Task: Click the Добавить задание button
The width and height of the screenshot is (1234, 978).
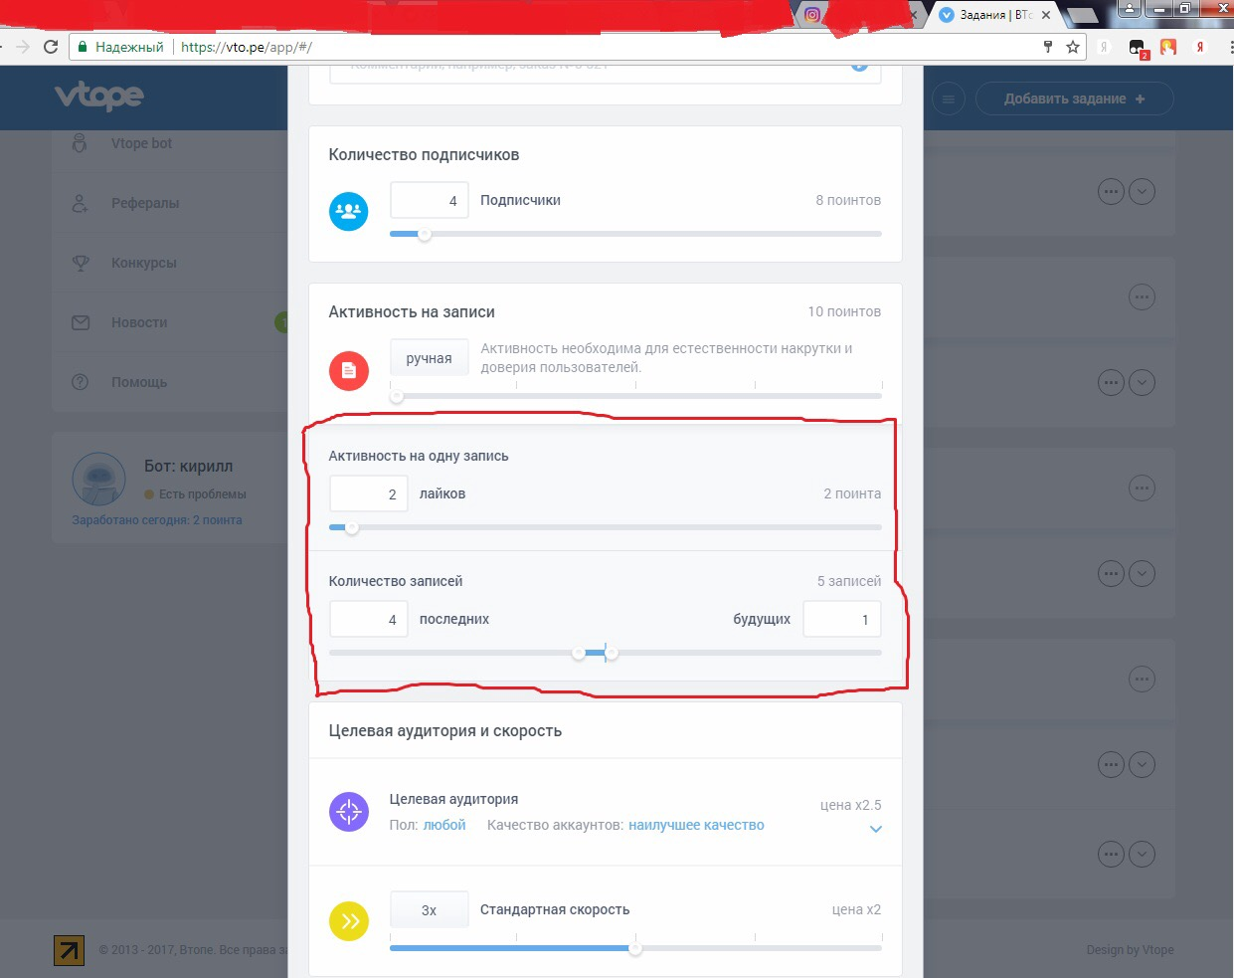Action: pos(1074,98)
